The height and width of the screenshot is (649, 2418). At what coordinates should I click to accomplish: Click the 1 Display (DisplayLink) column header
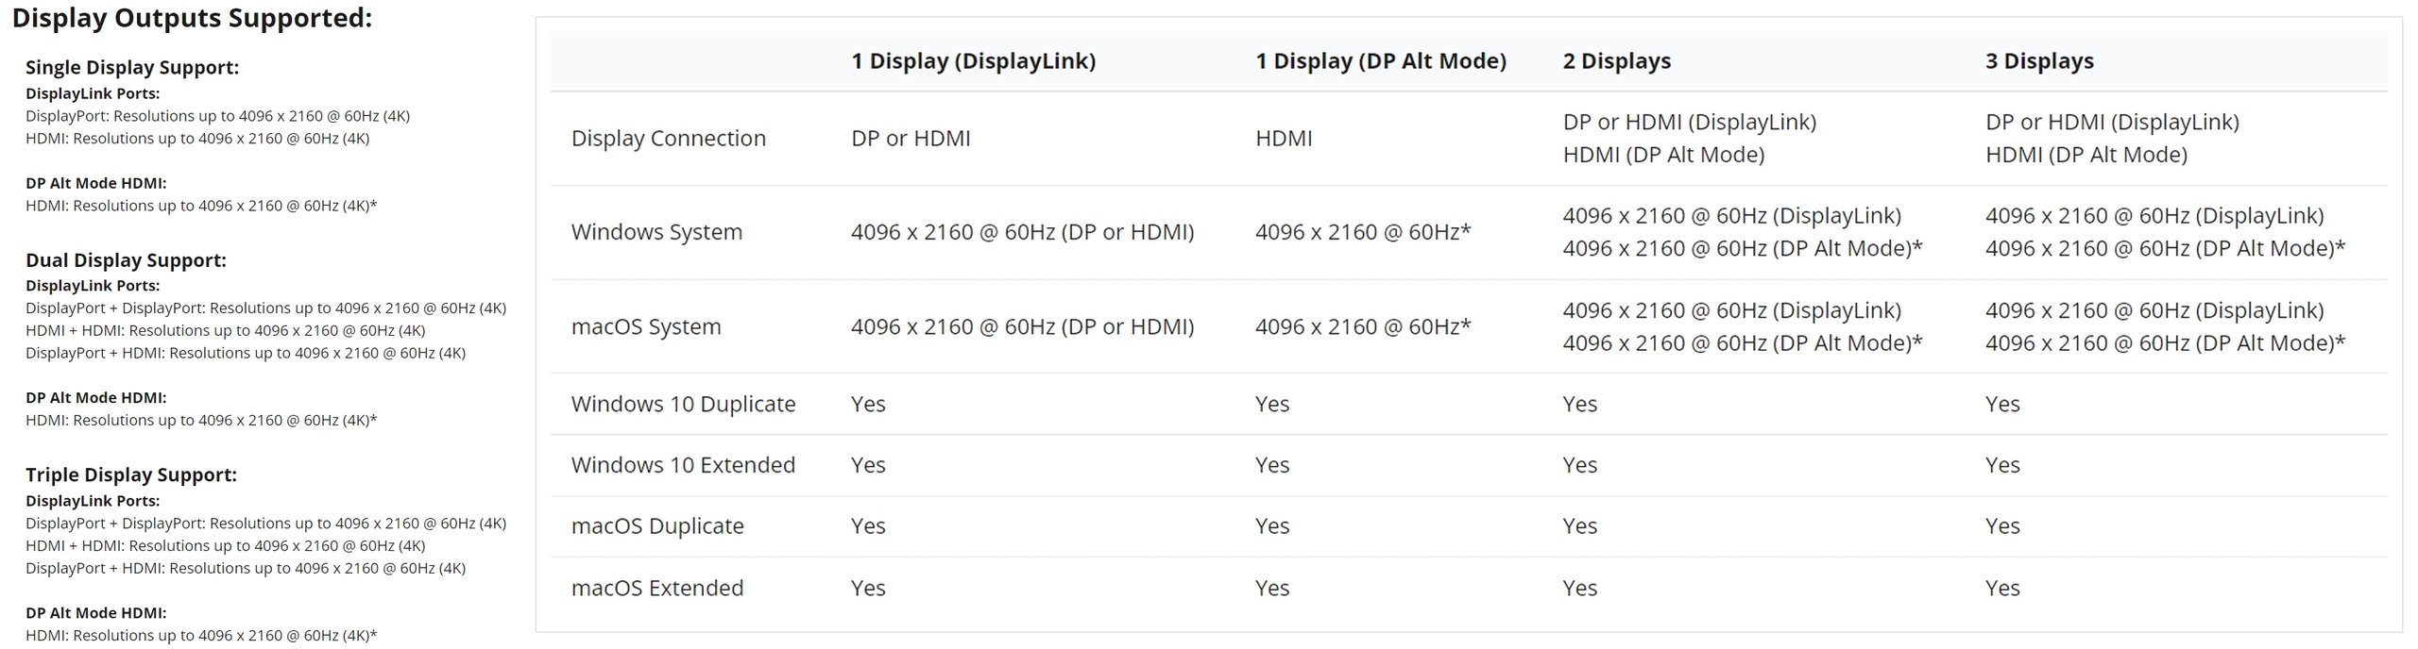(973, 61)
